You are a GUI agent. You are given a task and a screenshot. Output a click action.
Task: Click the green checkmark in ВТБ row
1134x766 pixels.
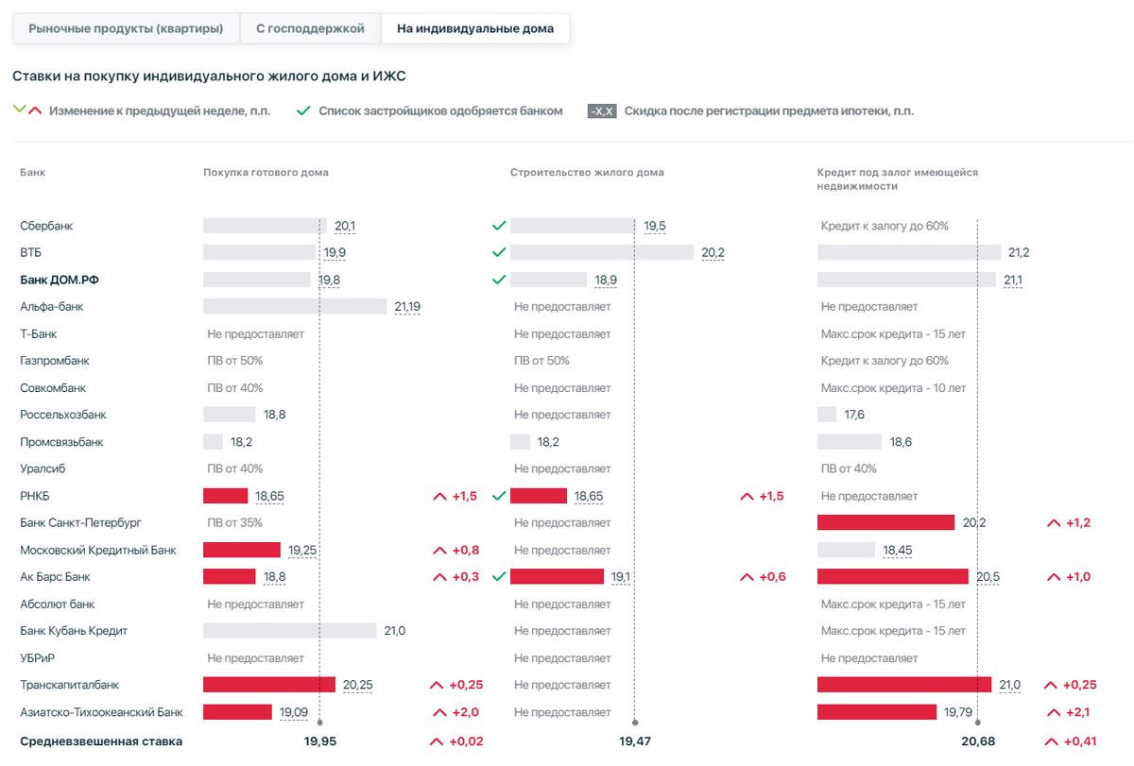[499, 252]
